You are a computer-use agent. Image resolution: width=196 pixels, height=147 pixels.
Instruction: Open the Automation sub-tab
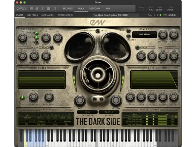[x=48, y=15]
